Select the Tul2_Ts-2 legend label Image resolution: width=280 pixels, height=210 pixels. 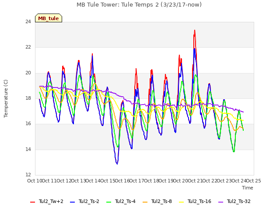[89, 201]
